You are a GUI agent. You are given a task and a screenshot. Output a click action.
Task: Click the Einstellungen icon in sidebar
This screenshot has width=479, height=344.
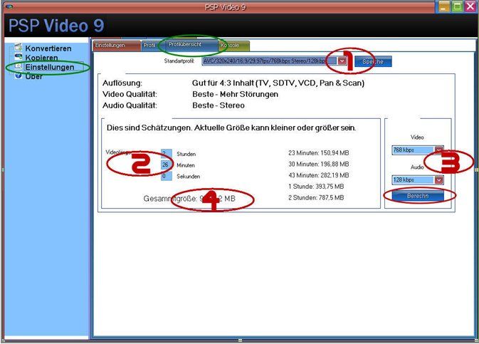19,66
